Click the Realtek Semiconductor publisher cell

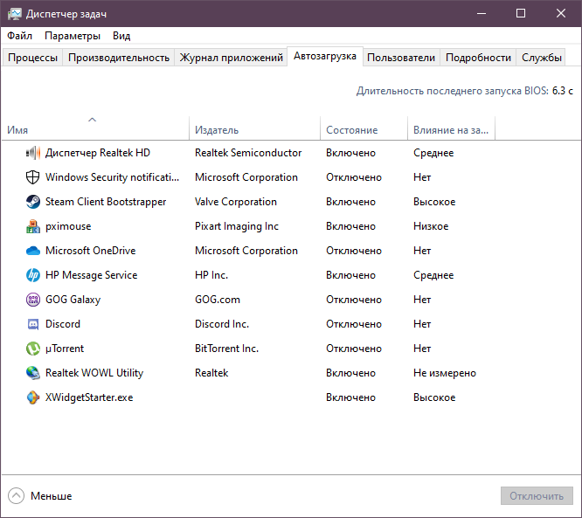click(248, 153)
